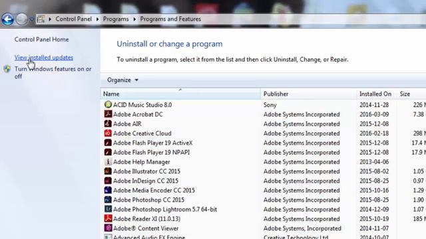Click the Sony publisher cell

[x=270, y=105]
